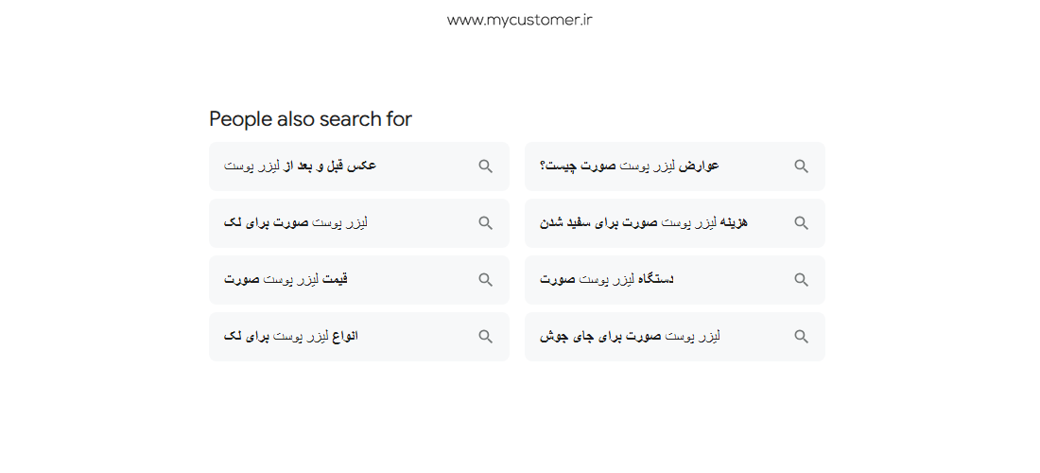Click the People also search for heading
1040x473 pixels.
pyautogui.click(x=310, y=119)
